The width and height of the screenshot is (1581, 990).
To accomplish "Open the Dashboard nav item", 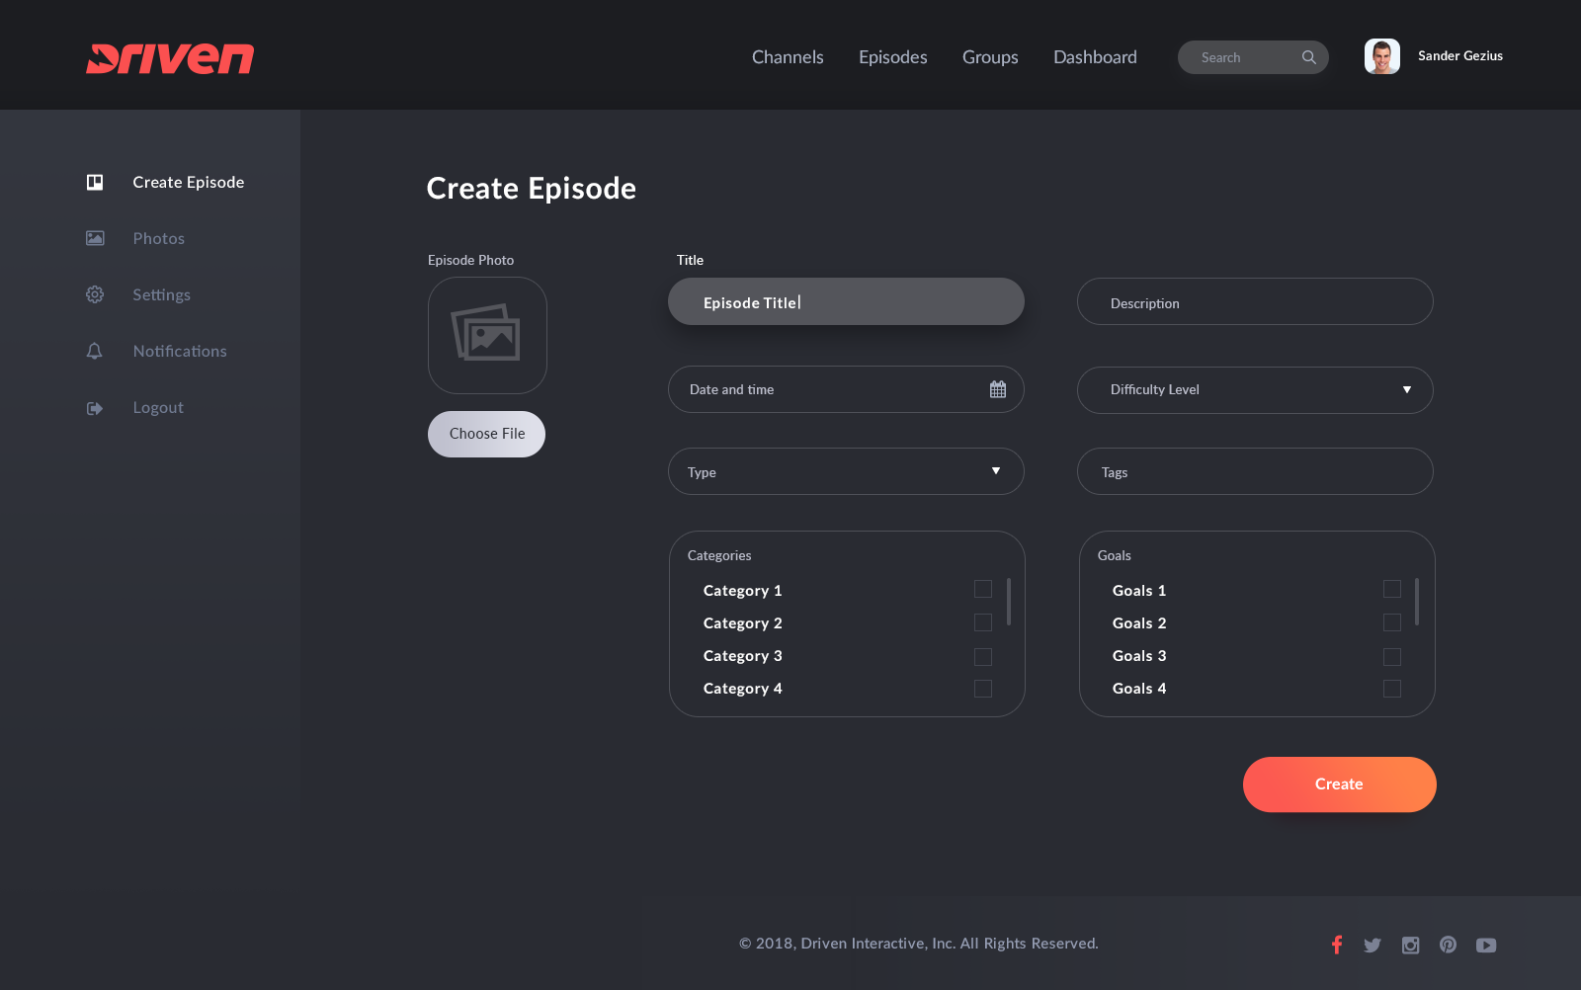I will (x=1095, y=57).
